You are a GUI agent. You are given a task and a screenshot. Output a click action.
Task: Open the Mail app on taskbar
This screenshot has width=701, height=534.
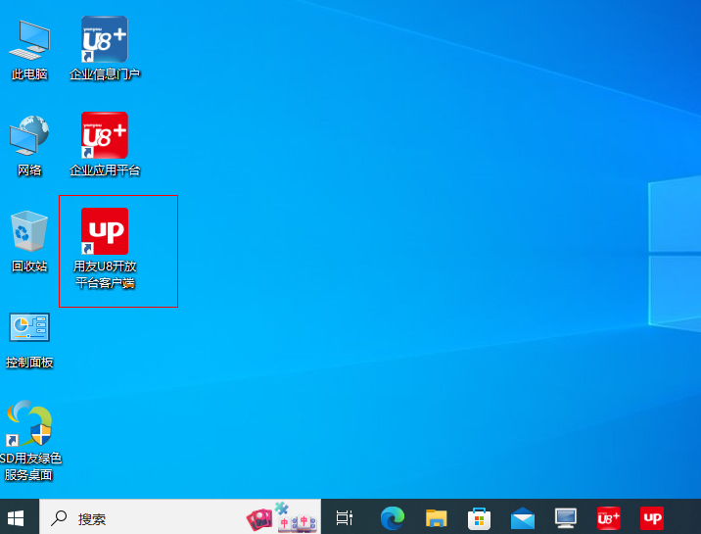522,517
